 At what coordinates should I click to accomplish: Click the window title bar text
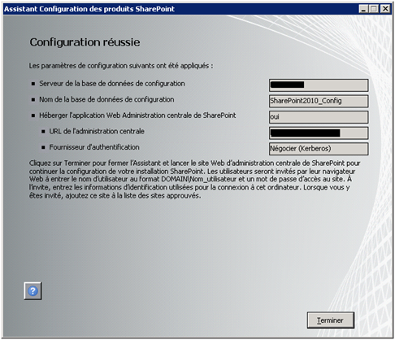[x=89, y=9]
